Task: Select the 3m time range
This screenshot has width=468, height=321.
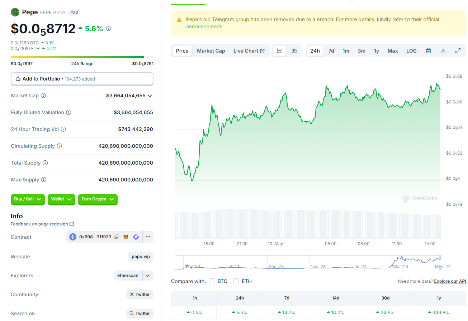Action: (361, 51)
